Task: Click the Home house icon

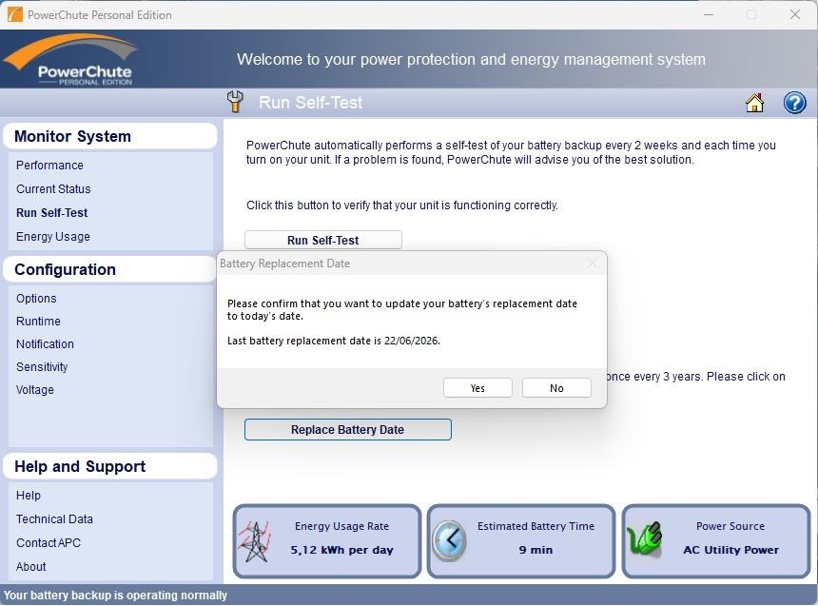Action: (x=754, y=103)
